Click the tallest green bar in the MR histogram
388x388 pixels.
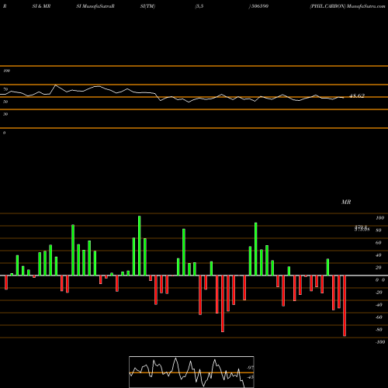[x=140, y=246]
